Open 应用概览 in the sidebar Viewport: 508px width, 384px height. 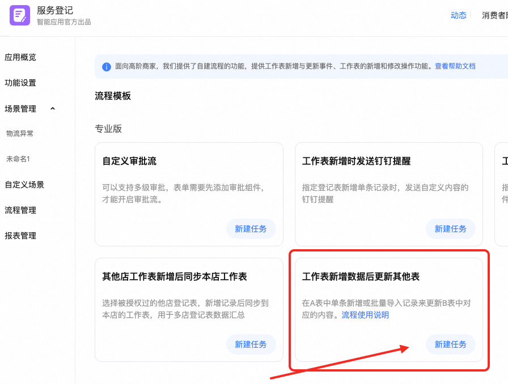point(20,57)
